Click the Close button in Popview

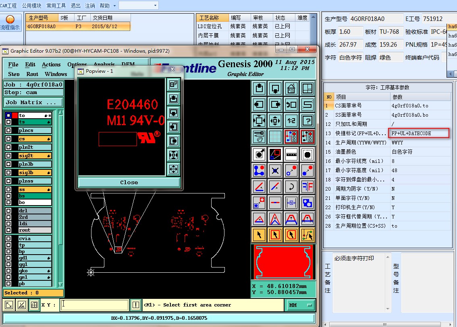click(129, 183)
